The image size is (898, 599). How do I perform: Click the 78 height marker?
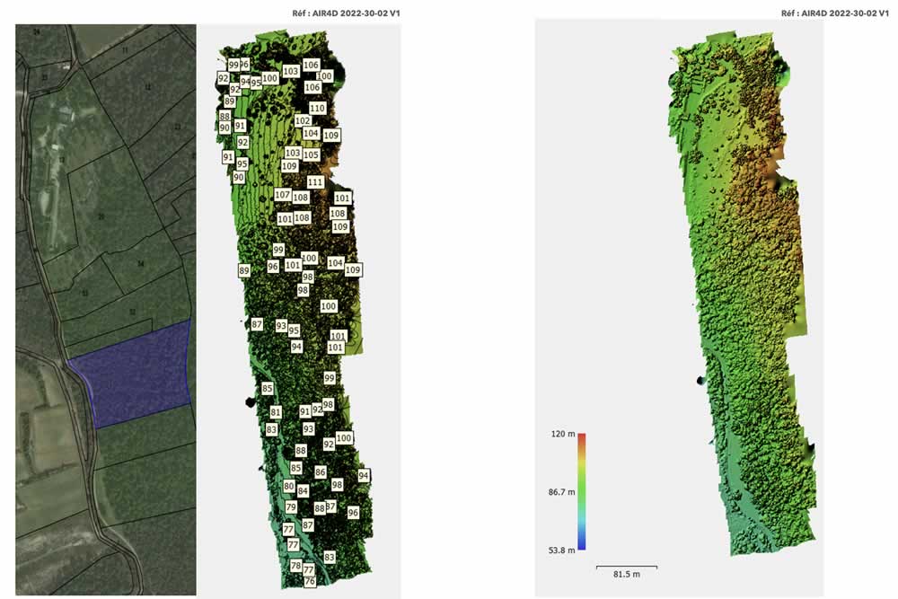click(x=296, y=566)
